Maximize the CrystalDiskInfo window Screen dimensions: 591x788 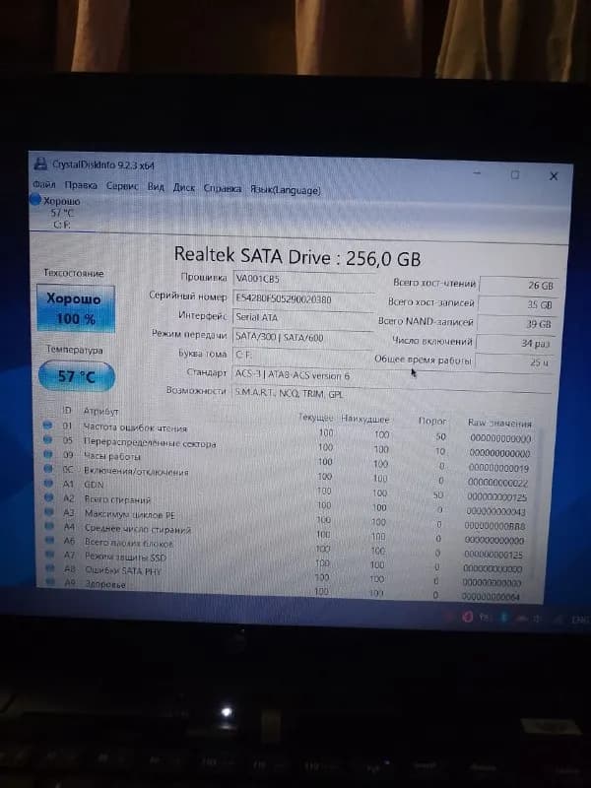[x=514, y=175]
